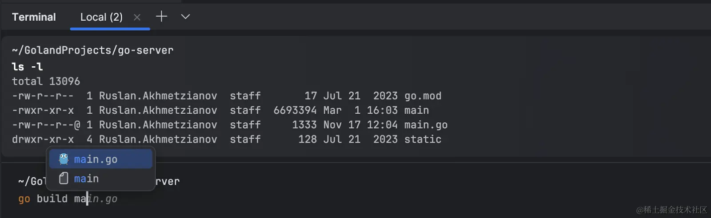Select main.go from the completion list
Viewport: 711px width, 218px height.
[96, 159]
